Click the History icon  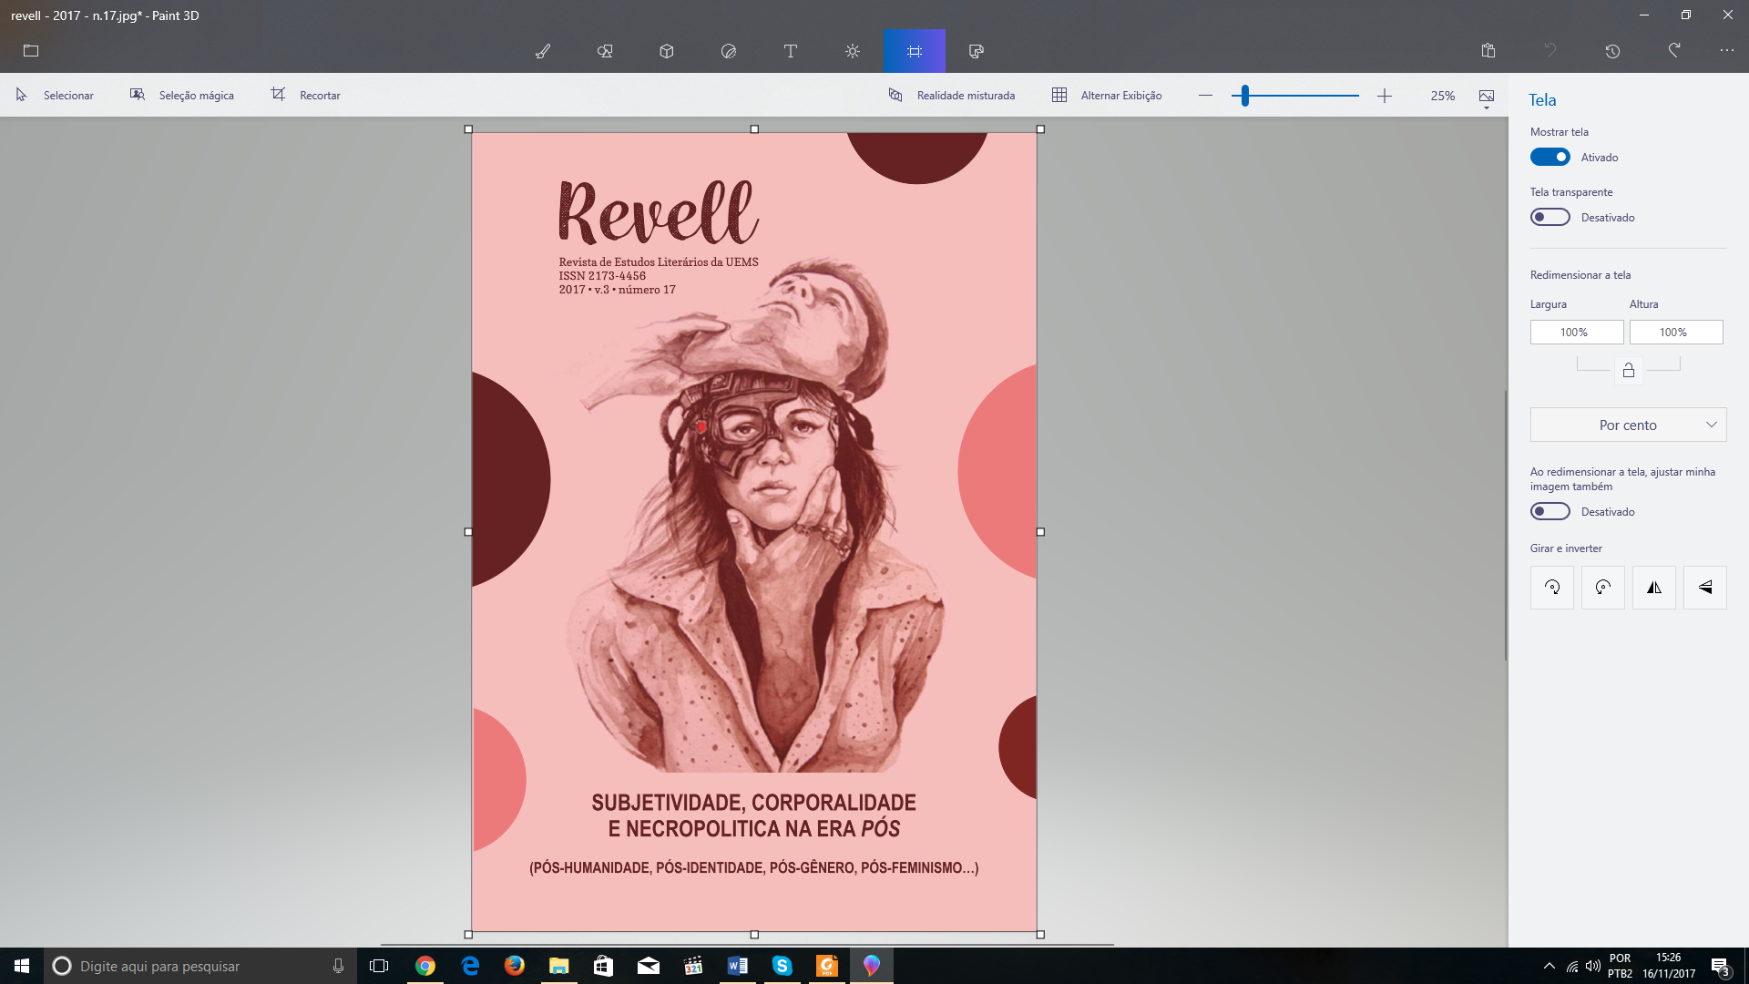tap(1612, 51)
